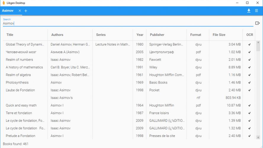
Task: Click the export results icon beside search
Action: click(x=257, y=23)
